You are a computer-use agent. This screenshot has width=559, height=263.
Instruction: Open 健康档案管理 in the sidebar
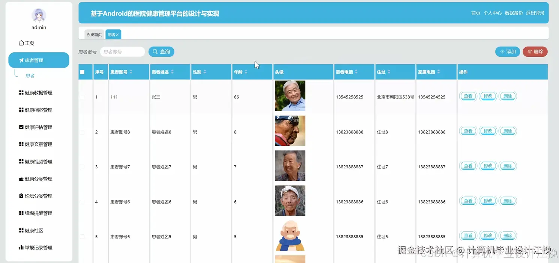coord(39,110)
